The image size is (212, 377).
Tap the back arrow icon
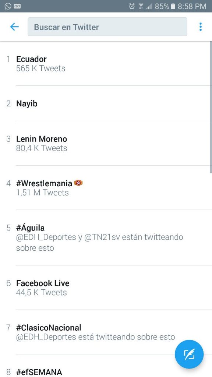coord(14,27)
